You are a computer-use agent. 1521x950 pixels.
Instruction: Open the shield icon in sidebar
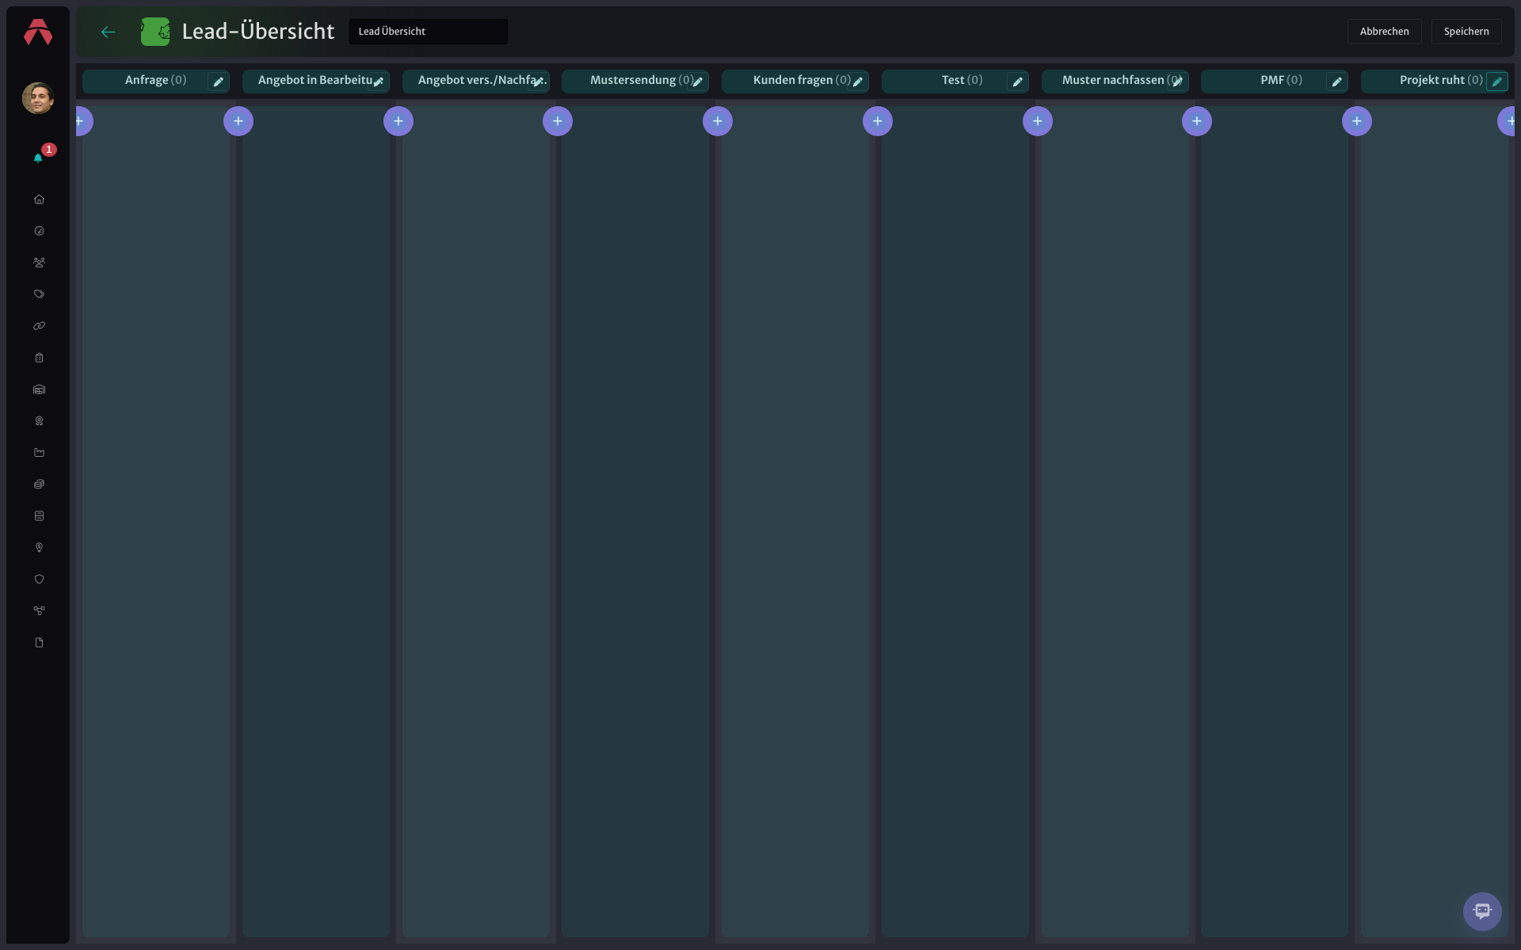click(39, 579)
